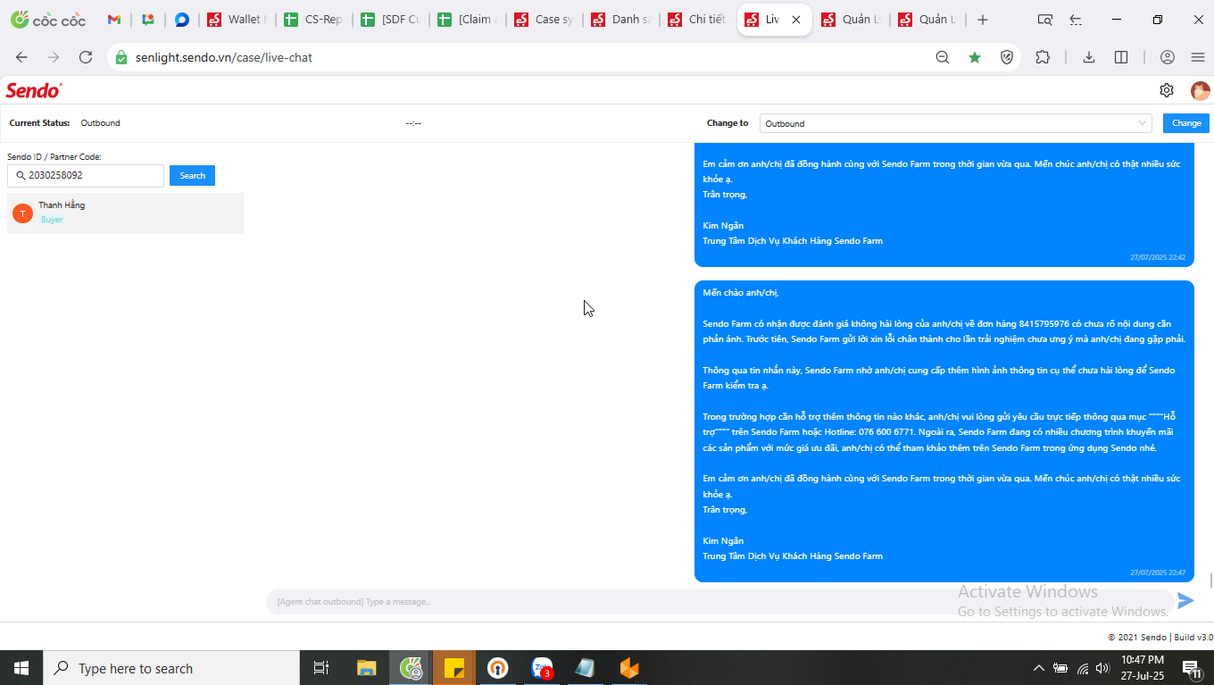Open the pinned tab next to Gmail
The image size is (1214, 685).
click(148, 20)
